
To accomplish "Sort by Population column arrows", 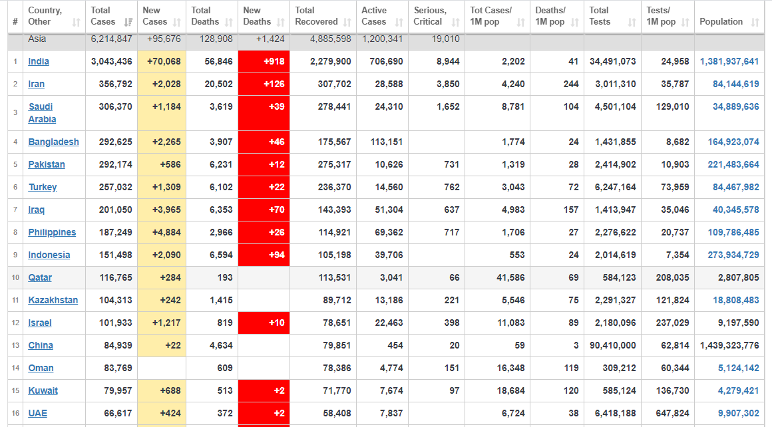I will [x=755, y=22].
